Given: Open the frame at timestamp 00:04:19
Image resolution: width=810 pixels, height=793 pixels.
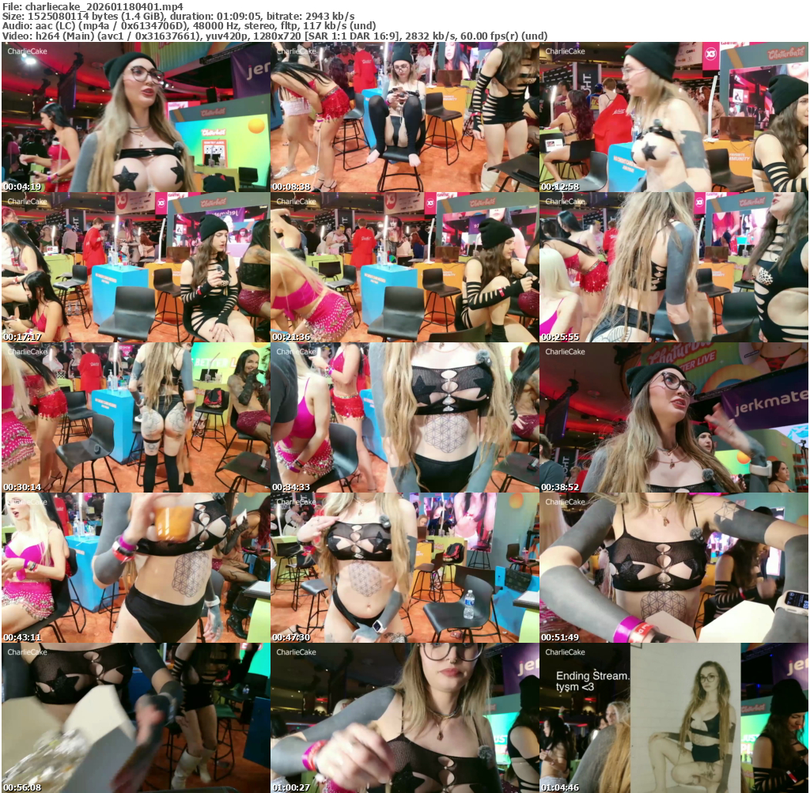Looking at the screenshot, I should pos(136,117).
